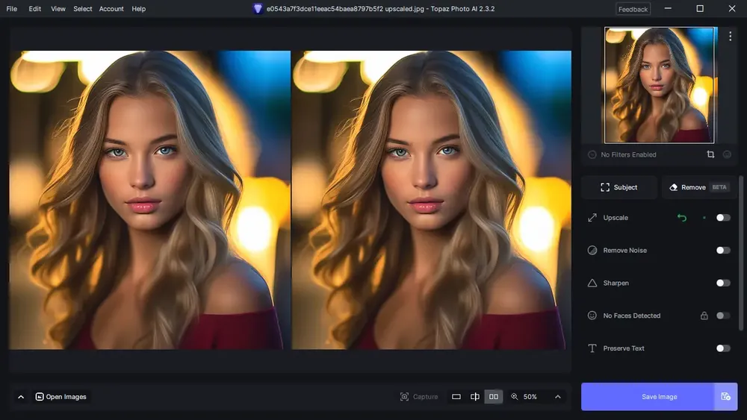Select single image view mode
The width and height of the screenshot is (747, 420).
click(x=456, y=397)
